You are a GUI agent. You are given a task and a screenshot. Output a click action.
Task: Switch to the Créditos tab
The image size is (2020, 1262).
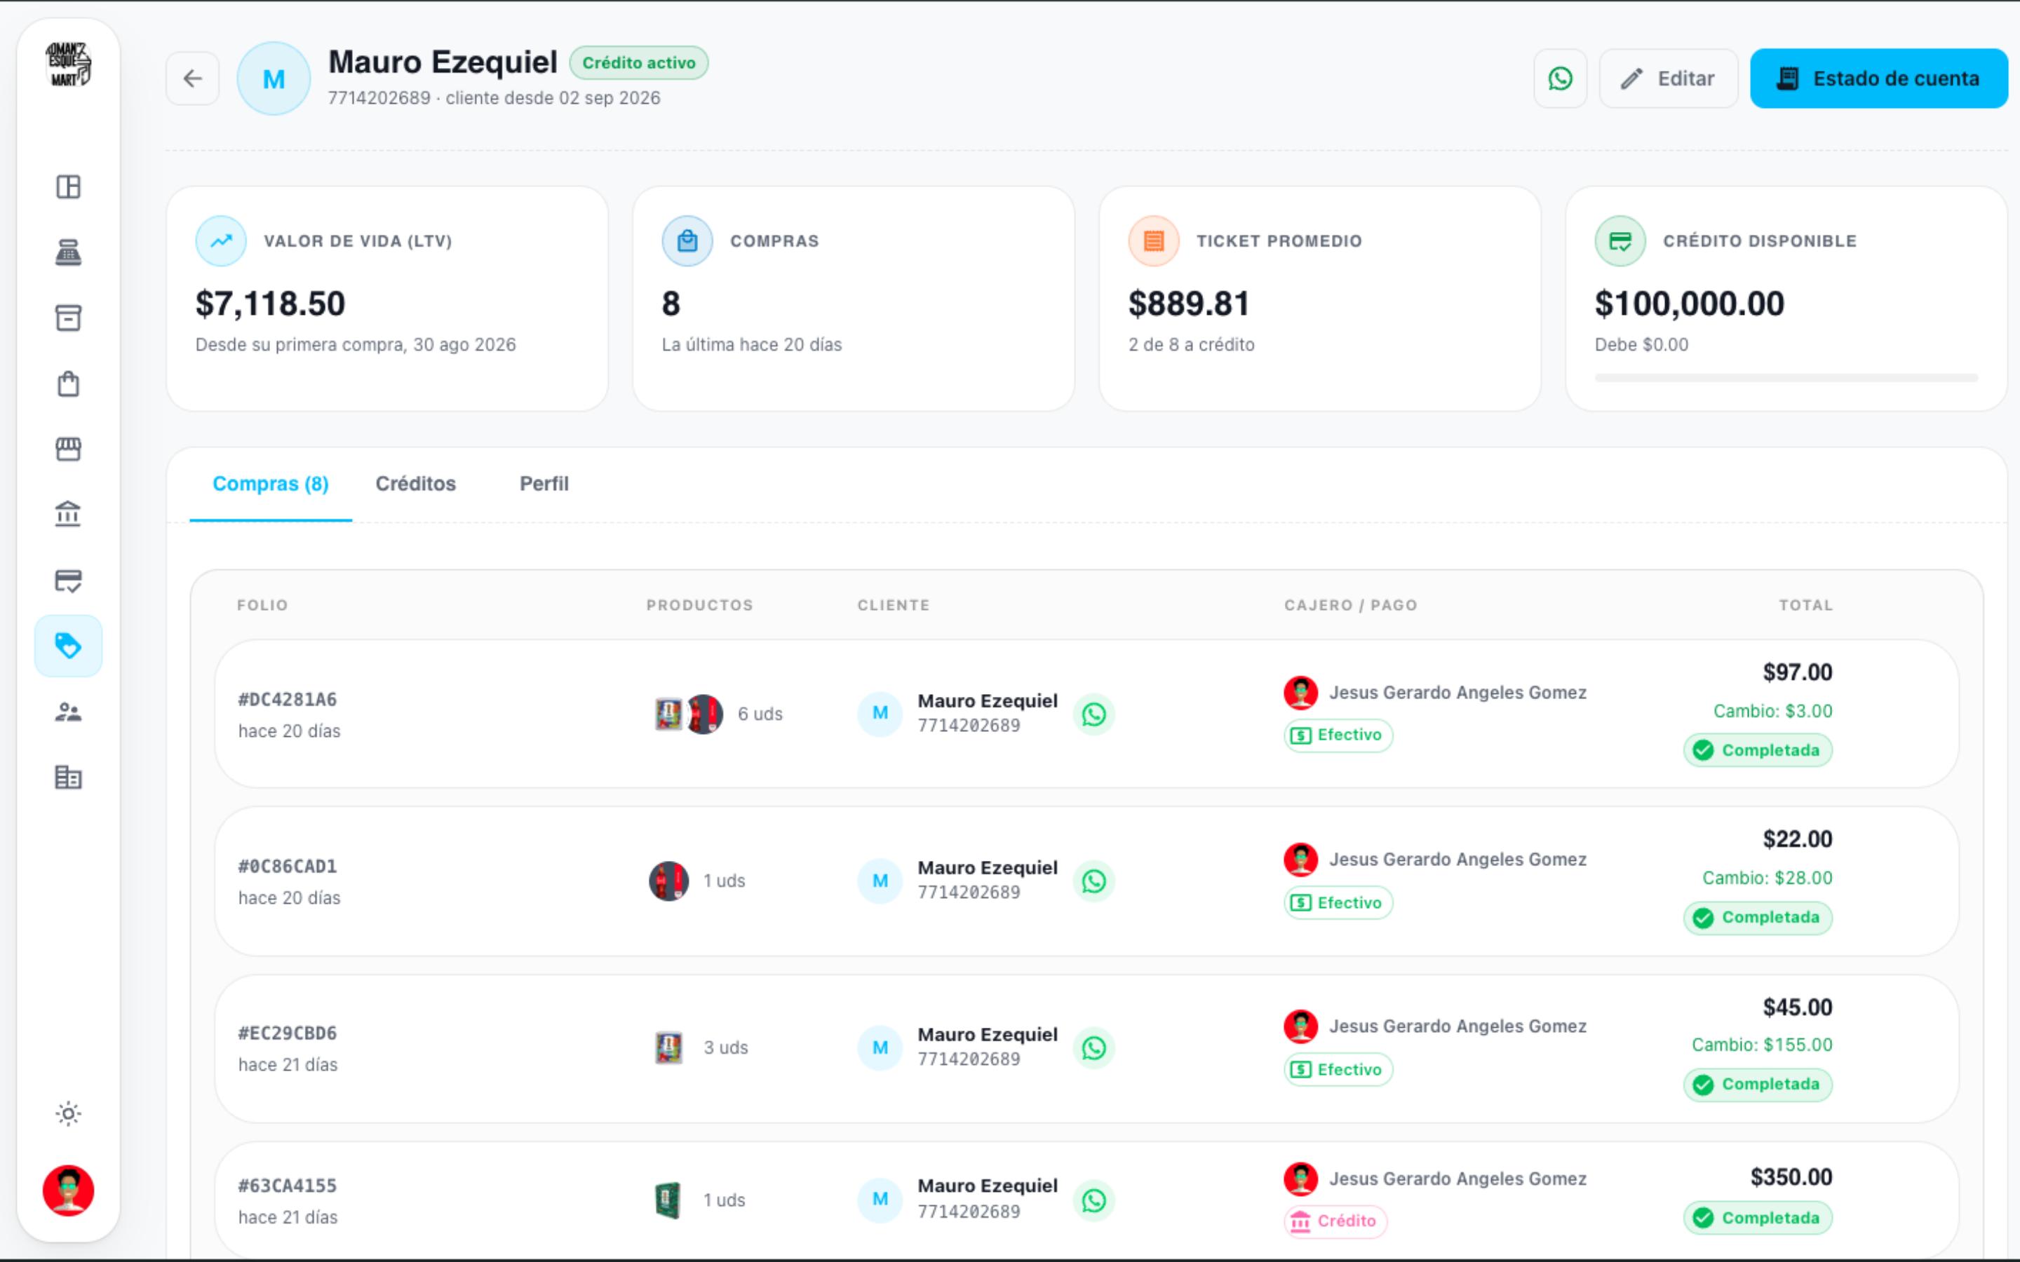[416, 484]
